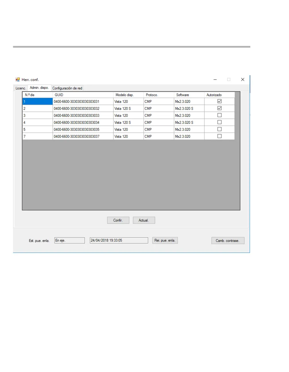Select device number 4 cell

(38, 122)
